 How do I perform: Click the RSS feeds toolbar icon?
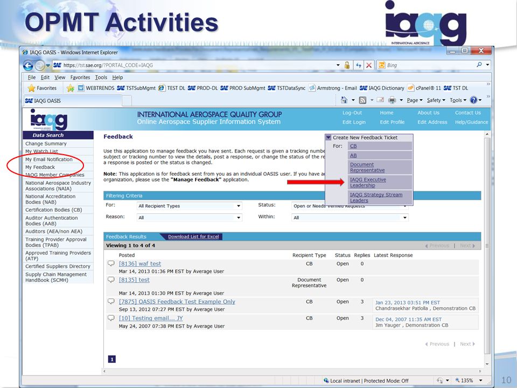362,100
